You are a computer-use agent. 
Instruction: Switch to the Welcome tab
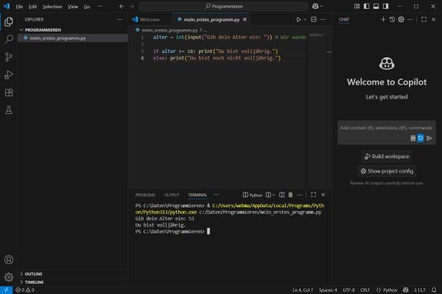150,19
